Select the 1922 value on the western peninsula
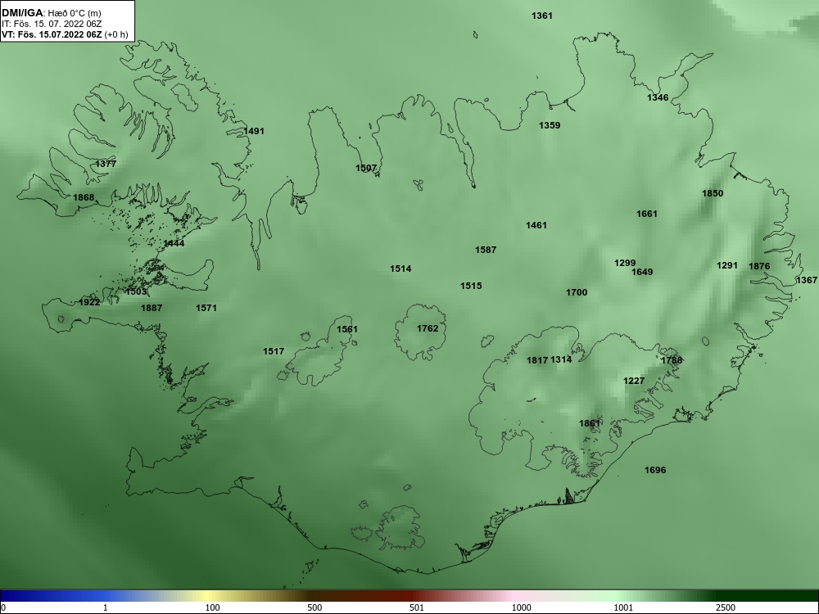This screenshot has height=614, width=819. (89, 303)
